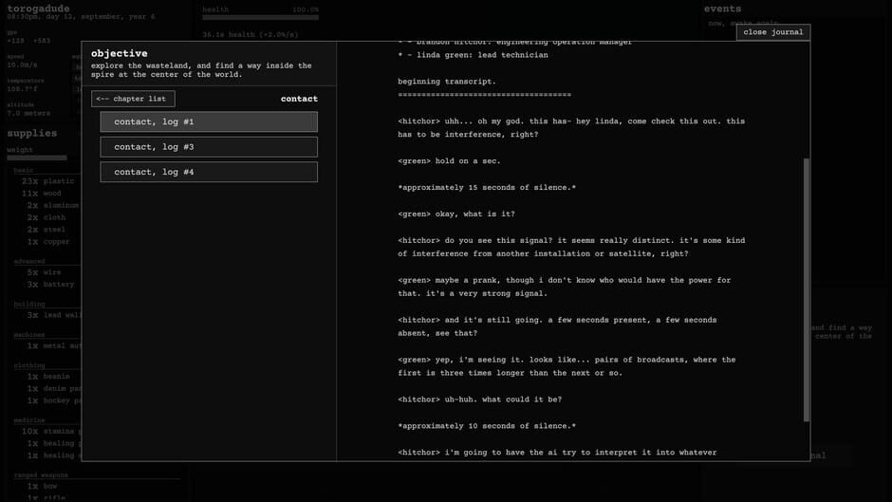Click '<green> okay, what is it?' line

coord(456,214)
